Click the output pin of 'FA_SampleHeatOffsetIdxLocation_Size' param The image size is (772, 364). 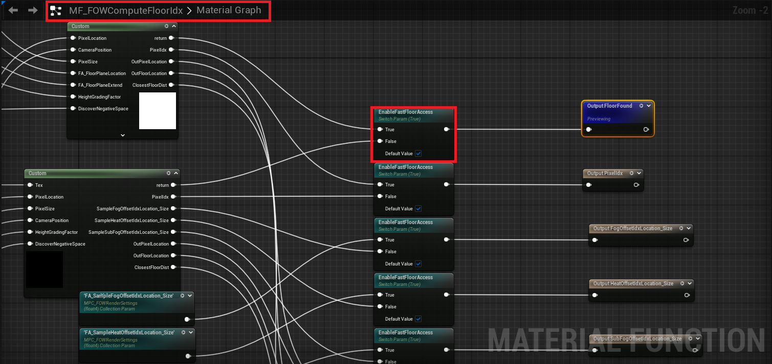tap(188, 356)
